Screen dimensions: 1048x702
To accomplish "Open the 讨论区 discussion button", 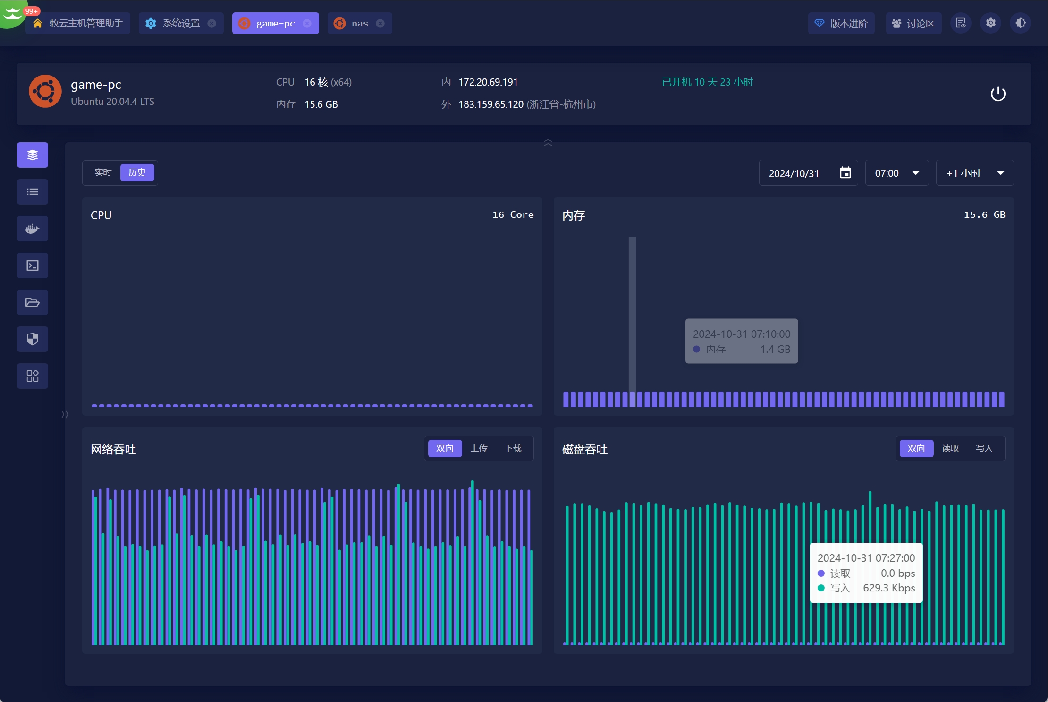I will pos(913,23).
